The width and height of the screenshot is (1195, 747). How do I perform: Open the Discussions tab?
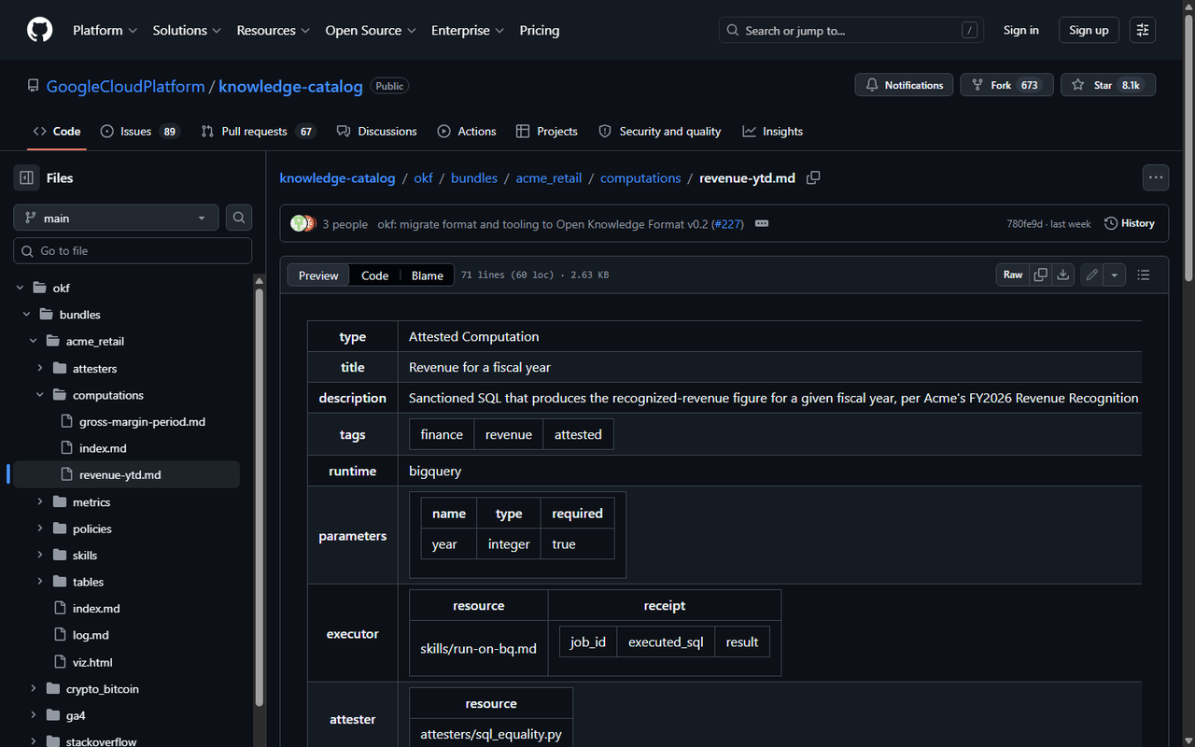pos(377,132)
